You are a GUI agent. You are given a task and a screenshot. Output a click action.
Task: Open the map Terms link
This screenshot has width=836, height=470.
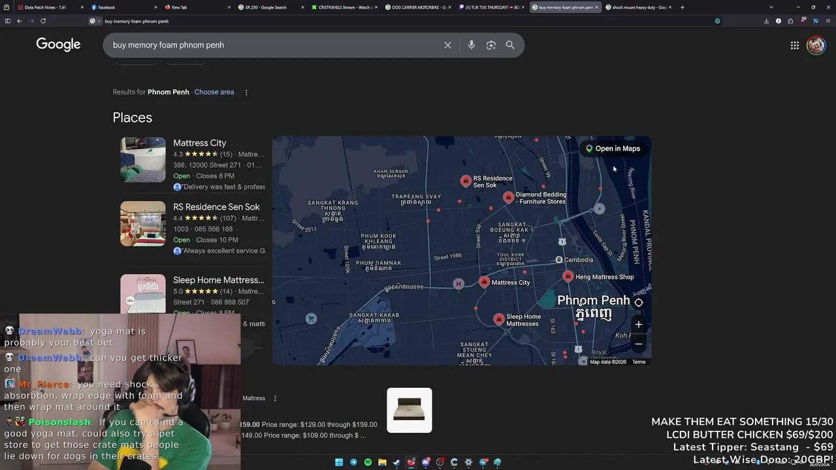point(639,362)
